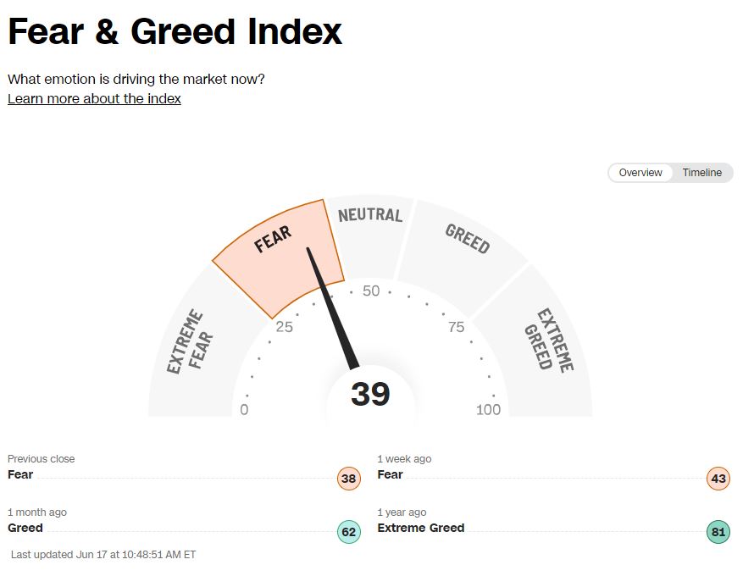Click the 1 year ago badge showing 81
754x576 pixels.
coord(718,532)
